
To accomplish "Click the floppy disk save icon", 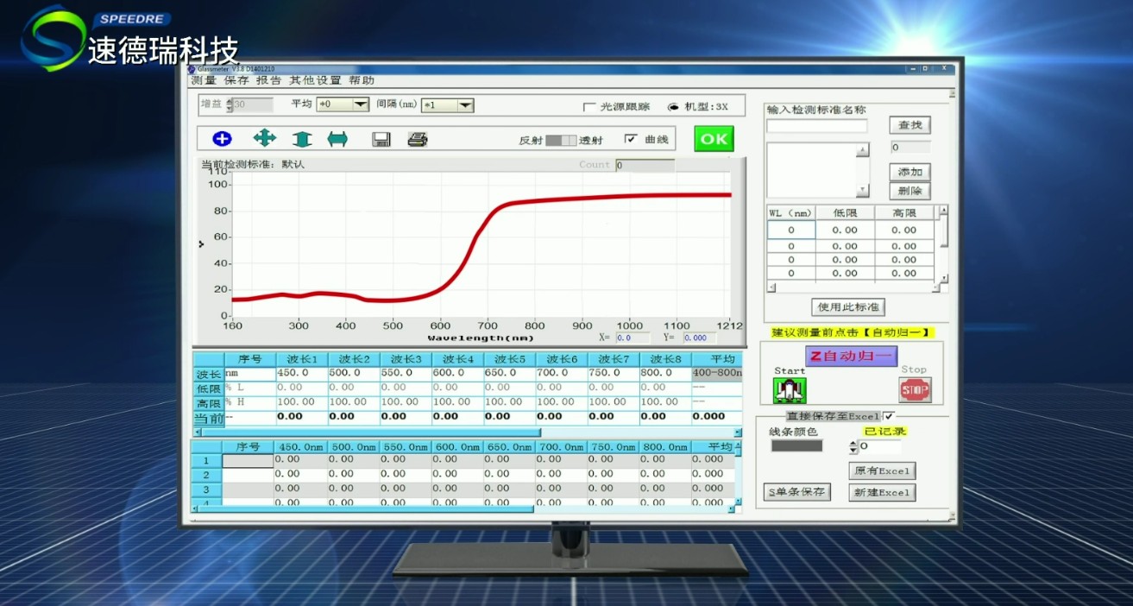I will [381, 139].
